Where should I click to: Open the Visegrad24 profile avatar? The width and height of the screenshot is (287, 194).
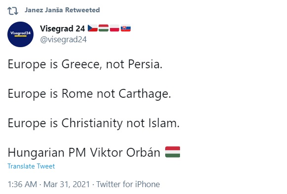[x=21, y=34]
